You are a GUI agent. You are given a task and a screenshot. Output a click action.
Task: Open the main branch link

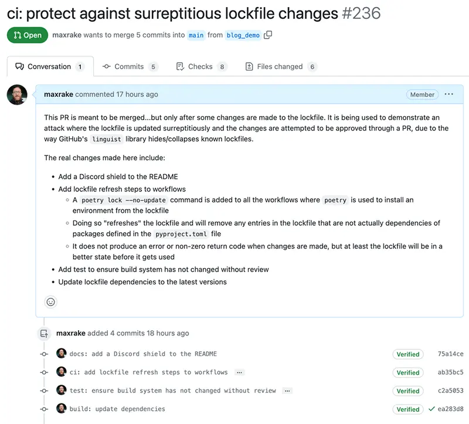[x=196, y=35]
